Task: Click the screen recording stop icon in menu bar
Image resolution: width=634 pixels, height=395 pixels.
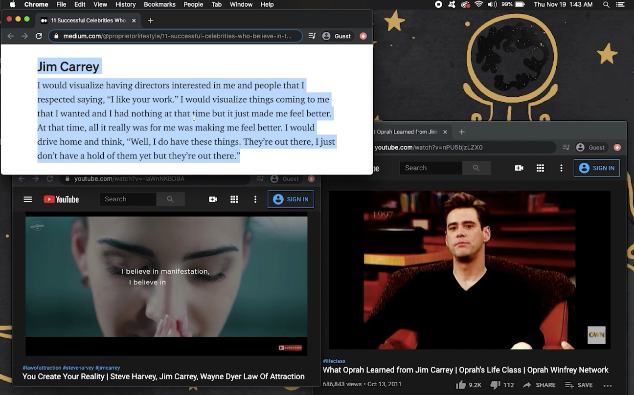Action: 438,4
